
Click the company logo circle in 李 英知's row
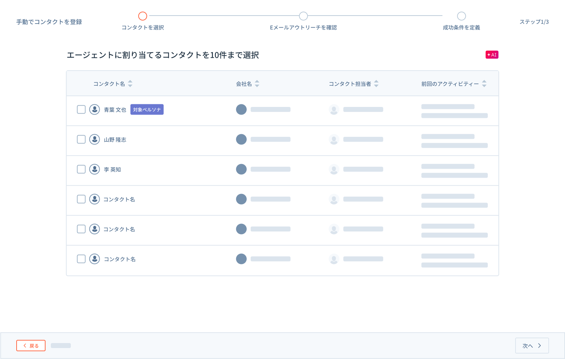click(x=241, y=169)
